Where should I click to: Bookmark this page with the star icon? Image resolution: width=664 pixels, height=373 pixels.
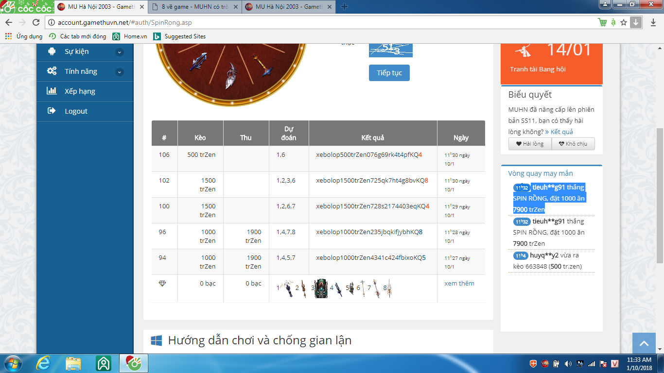tap(624, 22)
